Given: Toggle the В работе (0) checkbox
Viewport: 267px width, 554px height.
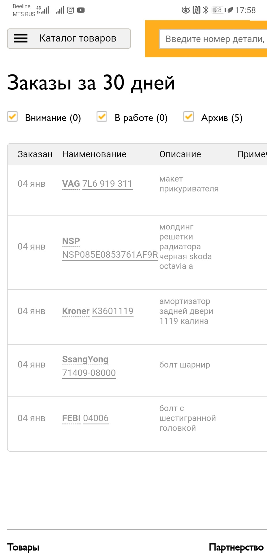Looking at the screenshot, I should click(102, 117).
